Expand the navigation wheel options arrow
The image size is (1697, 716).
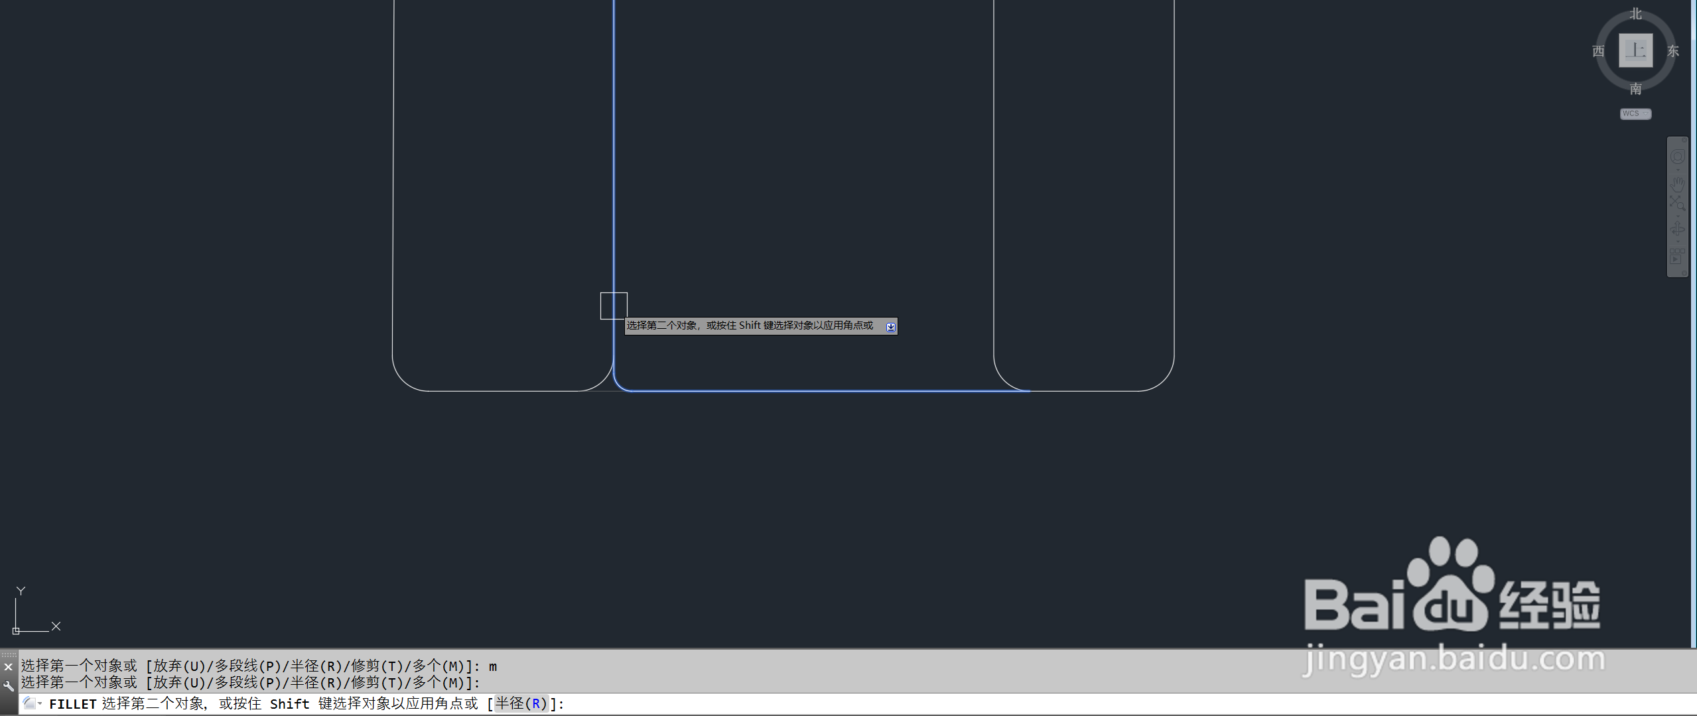(1678, 170)
